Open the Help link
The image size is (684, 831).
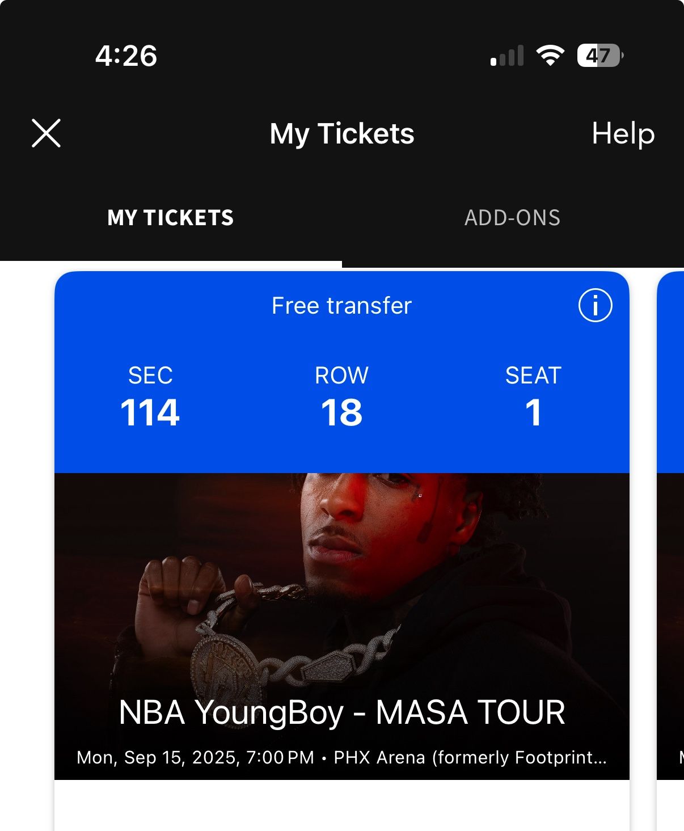tap(623, 134)
